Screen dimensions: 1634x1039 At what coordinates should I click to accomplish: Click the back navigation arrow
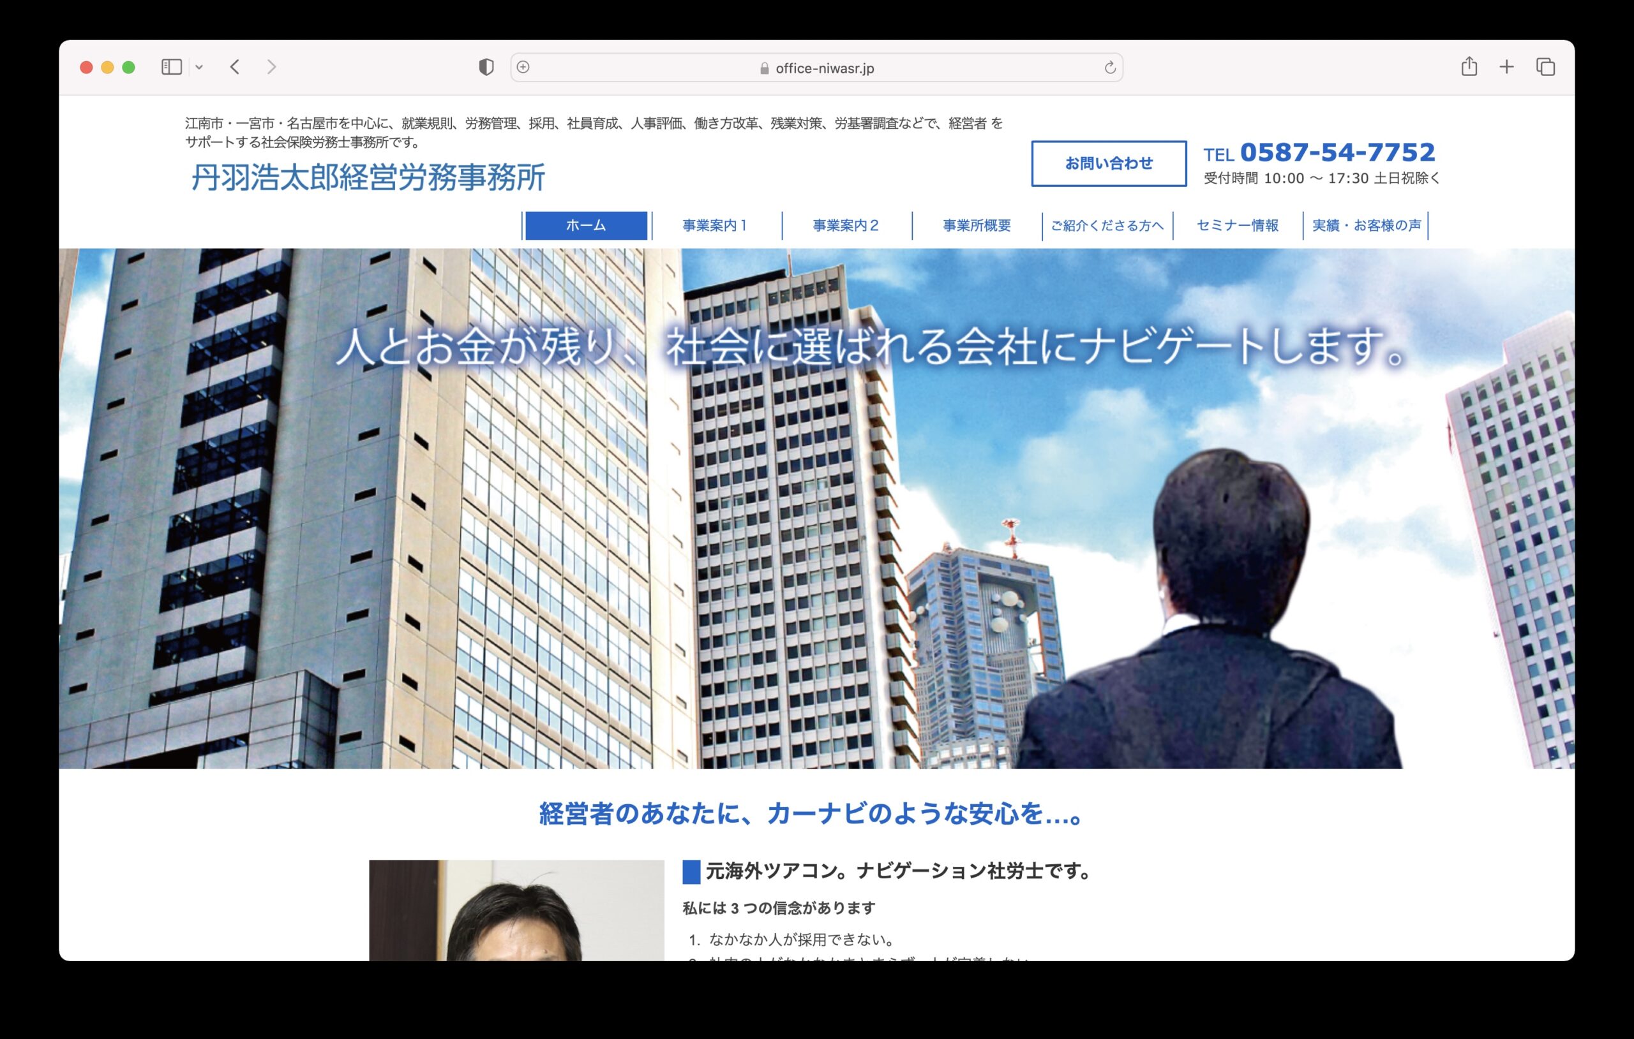[x=234, y=67]
